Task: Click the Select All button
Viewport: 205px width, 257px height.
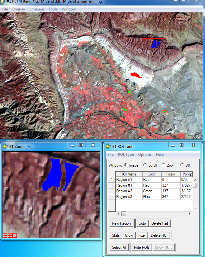Action: coord(119,247)
